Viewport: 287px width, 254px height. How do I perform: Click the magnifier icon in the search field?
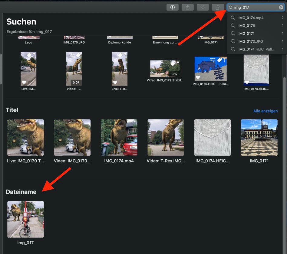coord(231,8)
